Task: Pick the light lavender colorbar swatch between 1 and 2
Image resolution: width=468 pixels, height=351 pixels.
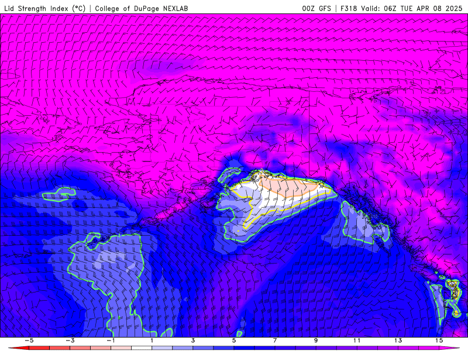Action: point(162,348)
